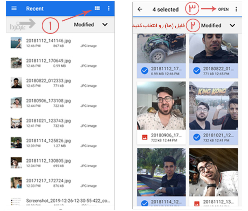Uncheck the 20181112_17 selected tile checkmark
Screen dimensions: 248x211
[x=145, y=71]
